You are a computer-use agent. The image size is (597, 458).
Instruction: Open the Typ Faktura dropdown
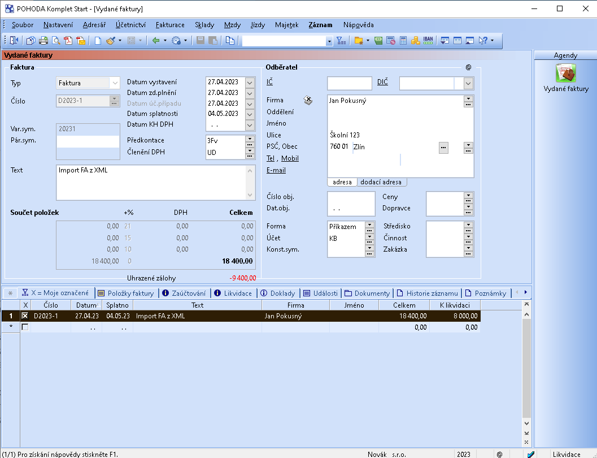pos(115,83)
